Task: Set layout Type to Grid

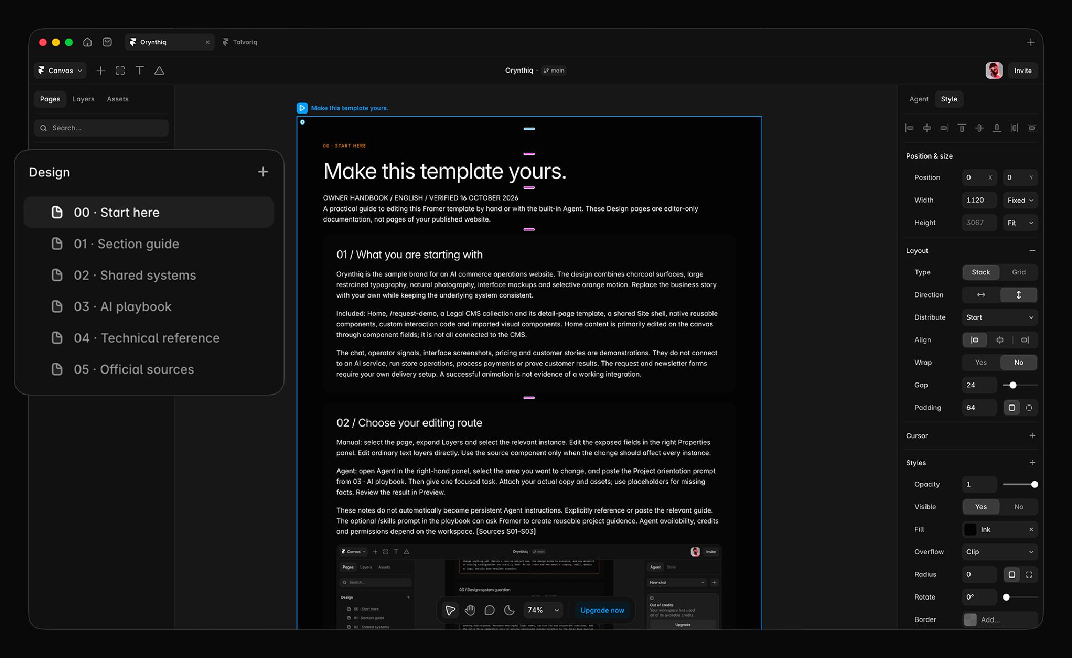Action: (x=1018, y=272)
